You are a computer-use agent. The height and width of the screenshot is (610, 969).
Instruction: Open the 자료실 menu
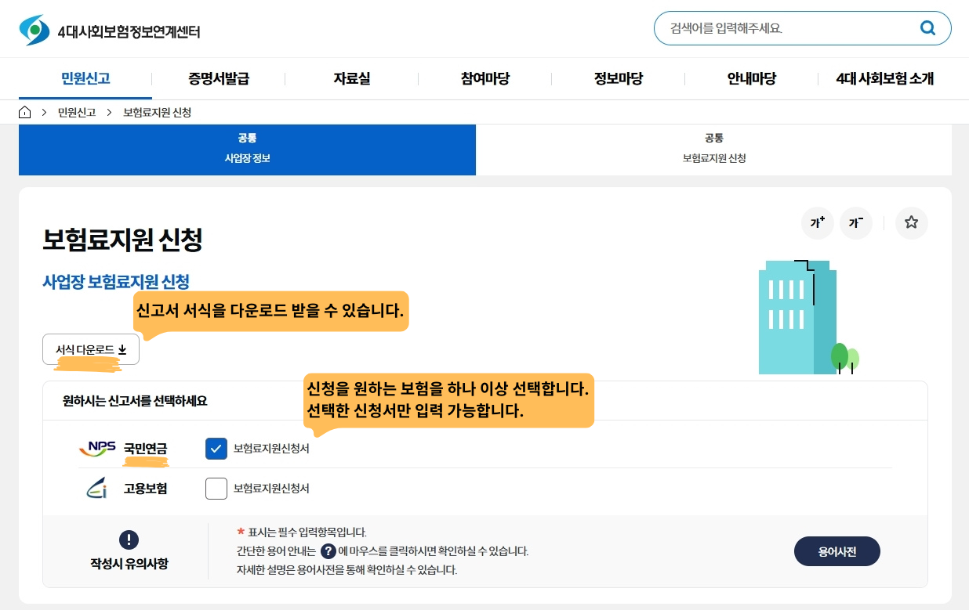pos(352,78)
